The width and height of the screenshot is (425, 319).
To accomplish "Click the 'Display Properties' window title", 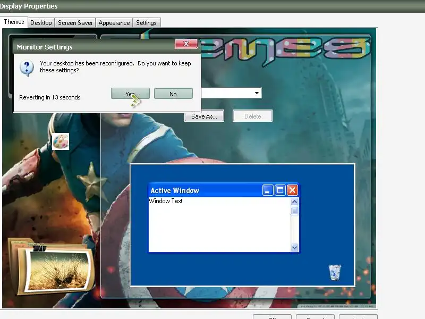I will click(29, 6).
